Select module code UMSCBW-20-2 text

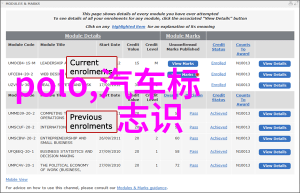coord(22,138)
